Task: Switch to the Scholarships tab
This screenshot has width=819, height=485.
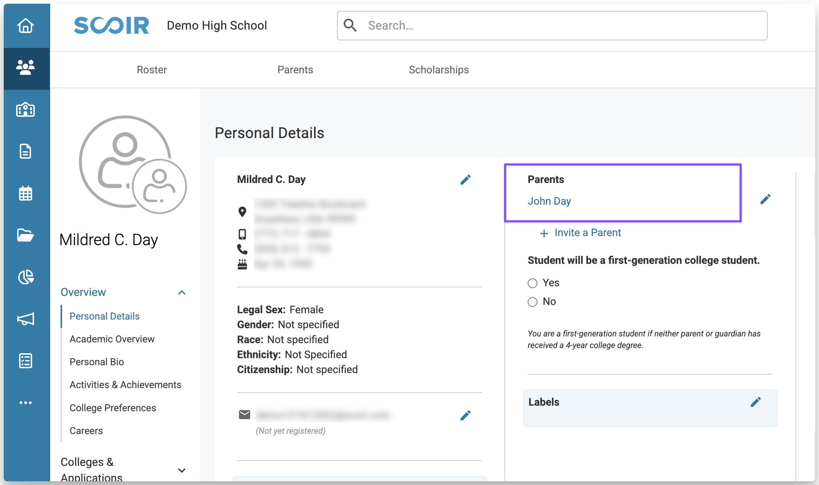Action: pyautogui.click(x=439, y=70)
